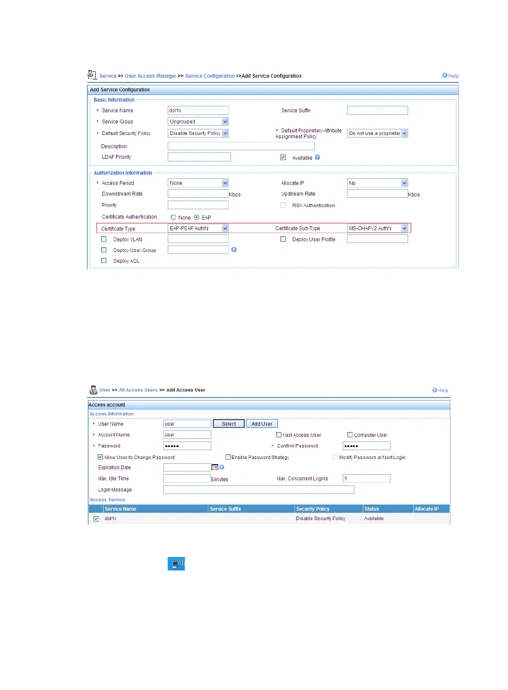Viewport: 508px width, 690px height.
Task: Click the Expiration Date field
Action: pyautogui.click(x=187, y=468)
